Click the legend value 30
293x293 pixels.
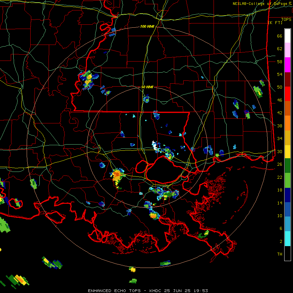coord(280,151)
